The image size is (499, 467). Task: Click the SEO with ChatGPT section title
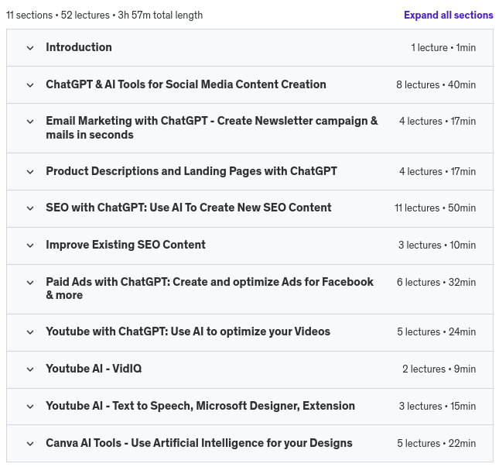189,208
